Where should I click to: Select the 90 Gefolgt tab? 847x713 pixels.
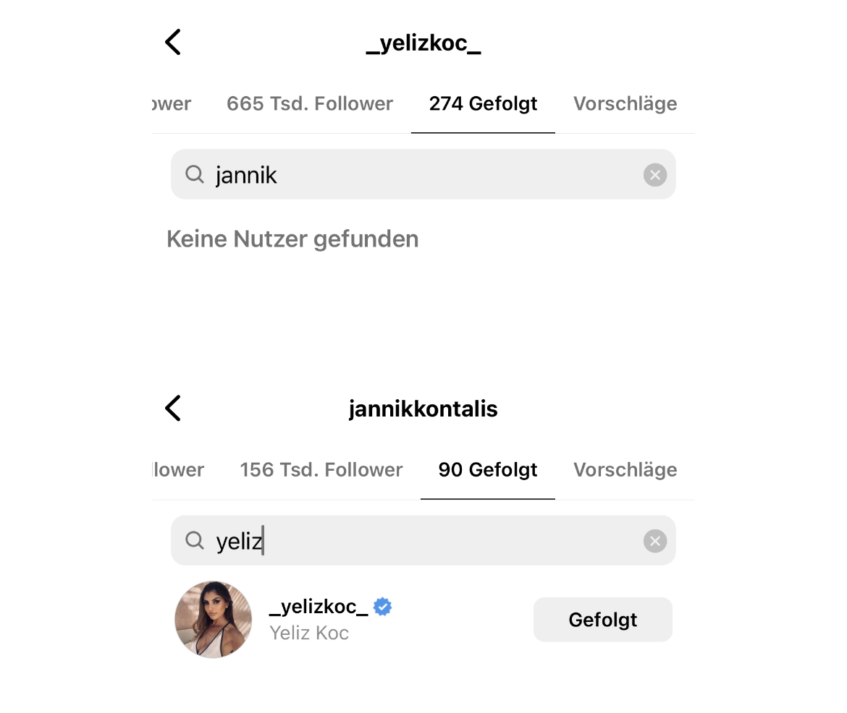click(487, 469)
